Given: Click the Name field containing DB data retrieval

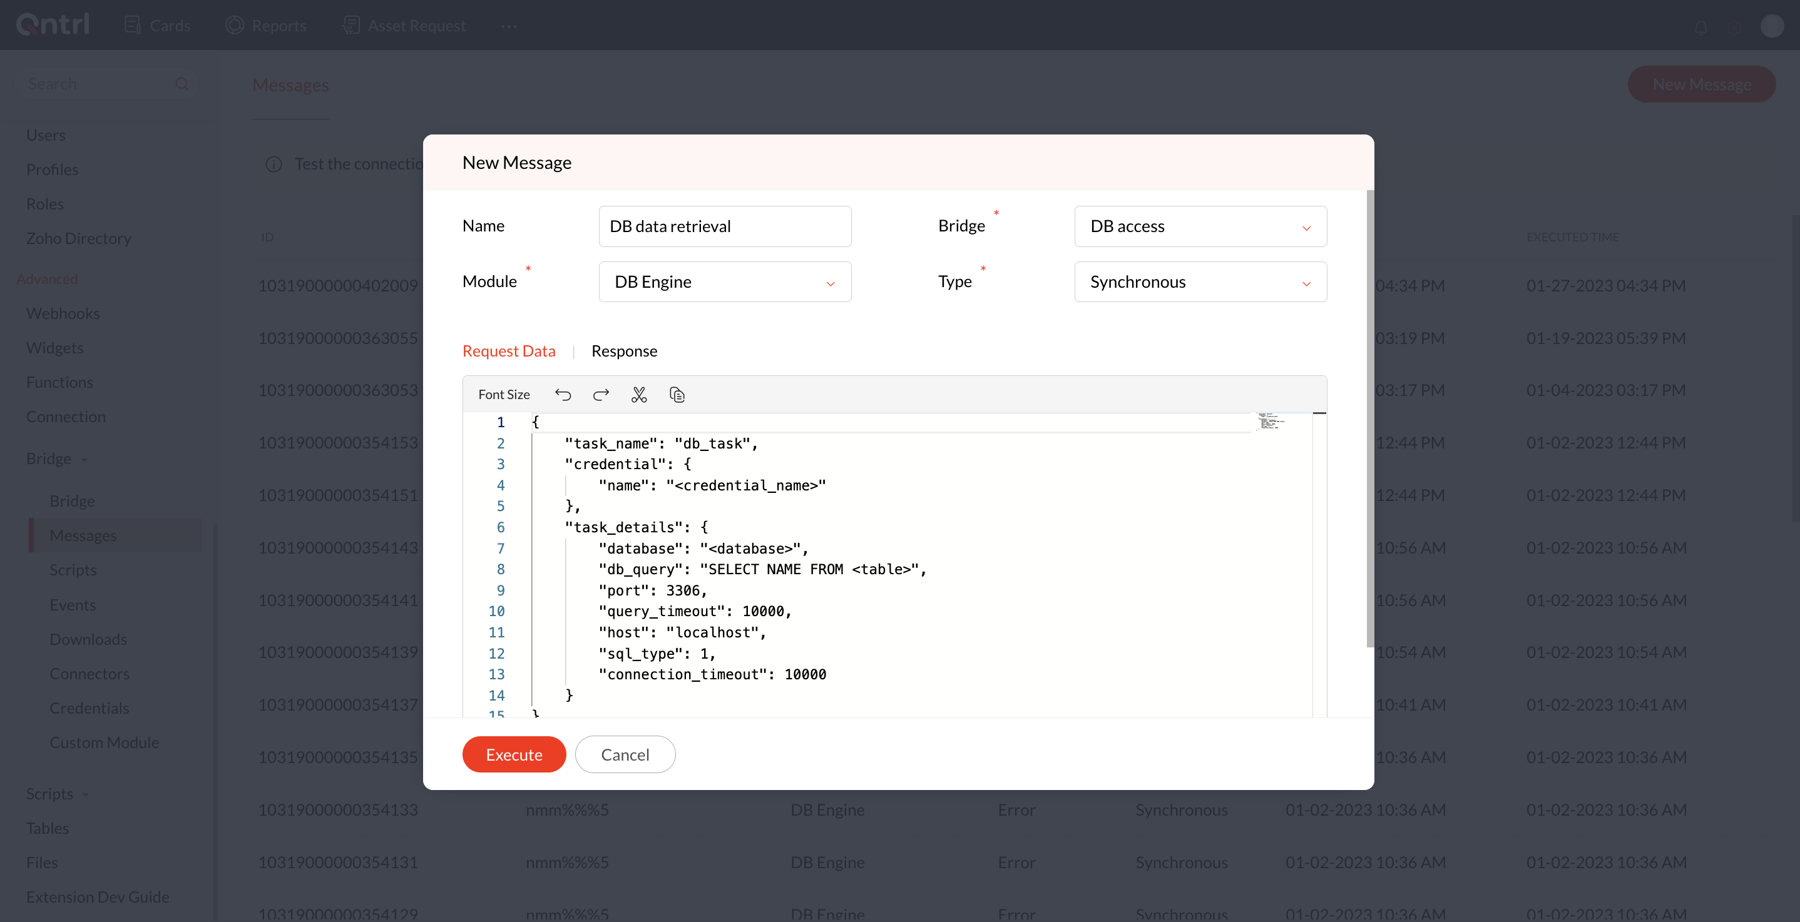Looking at the screenshot, I should coord(725,226).
